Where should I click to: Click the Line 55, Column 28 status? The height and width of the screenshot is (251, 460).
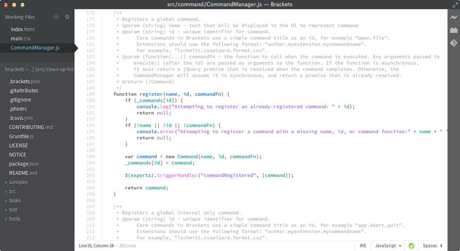[x=96, y=246]
